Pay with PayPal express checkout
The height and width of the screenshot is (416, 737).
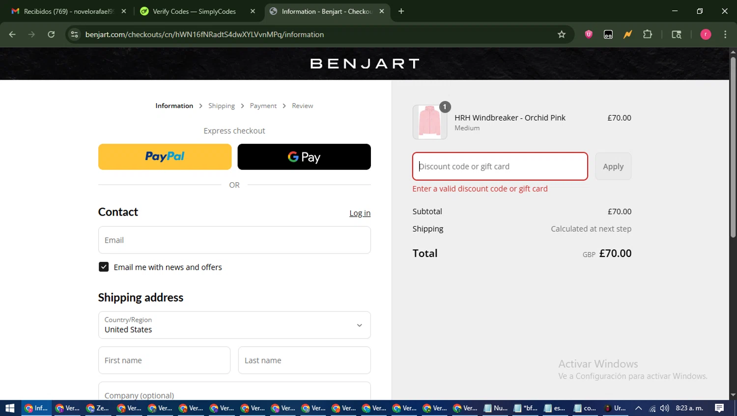click(165, 157)
